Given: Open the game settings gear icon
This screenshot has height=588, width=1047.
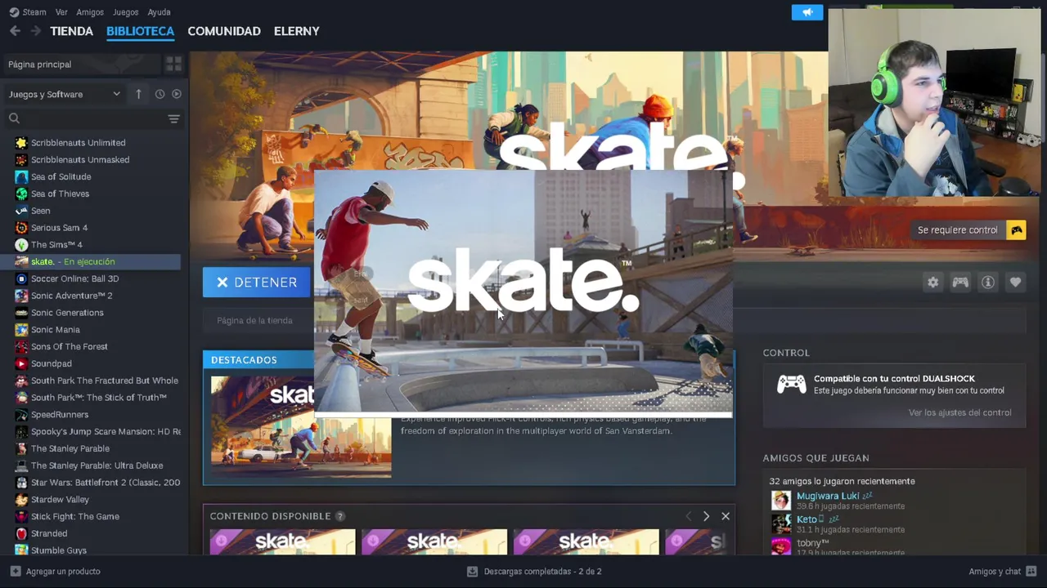Looking at the screenshot, I should tap(933, 283).
